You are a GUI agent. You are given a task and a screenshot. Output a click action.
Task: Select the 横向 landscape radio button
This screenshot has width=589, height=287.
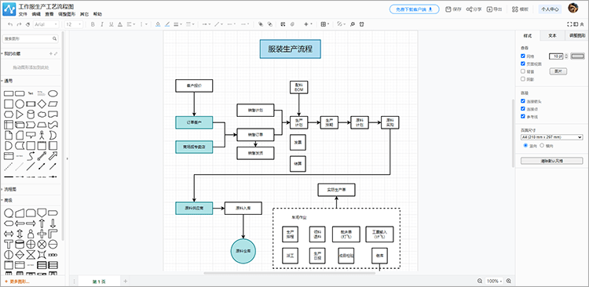click(542, 146)
